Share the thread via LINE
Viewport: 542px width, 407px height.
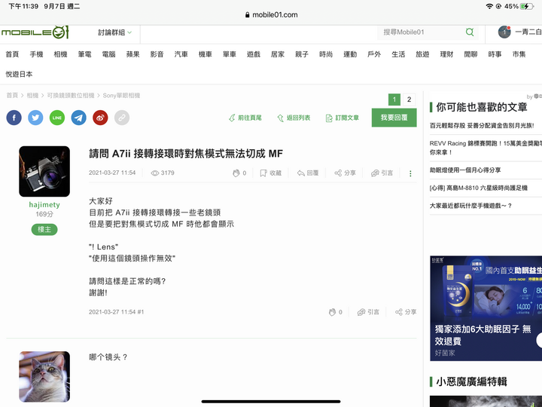tap(57, 118)
